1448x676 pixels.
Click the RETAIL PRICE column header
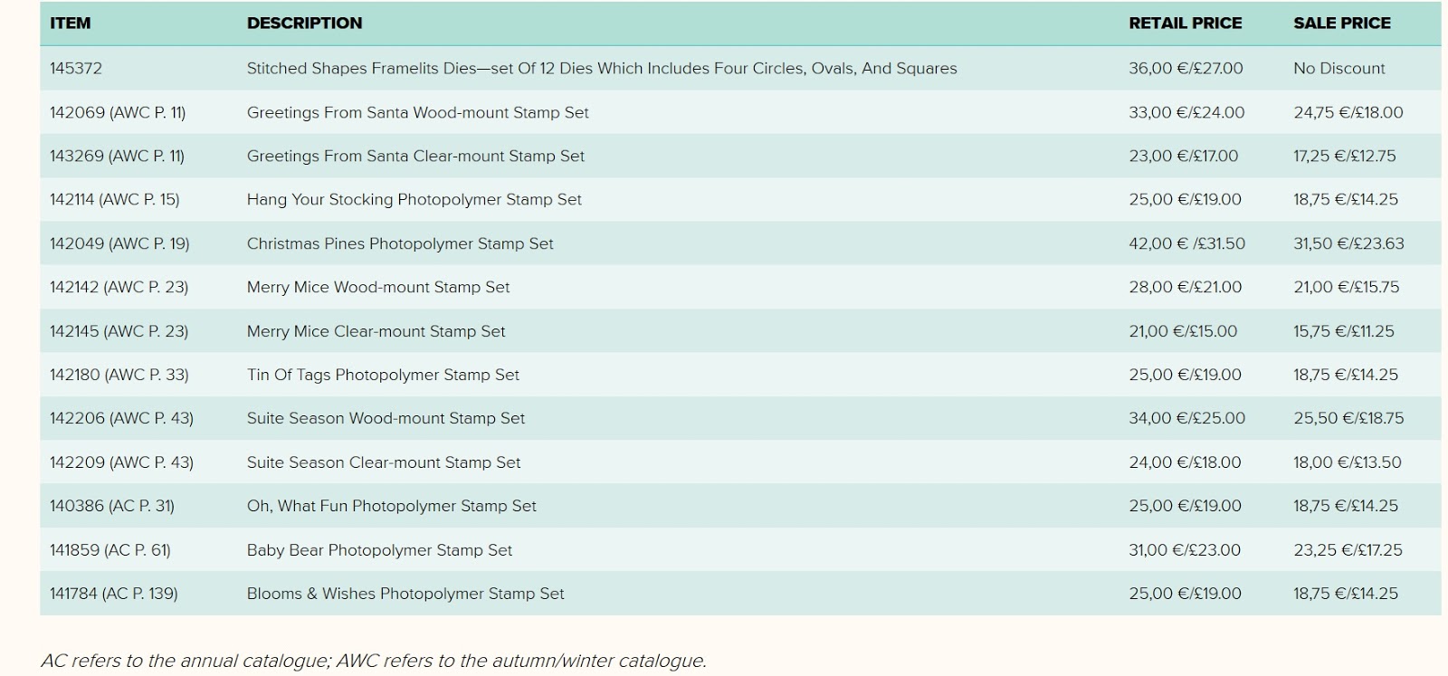[x=1186, y=24]
